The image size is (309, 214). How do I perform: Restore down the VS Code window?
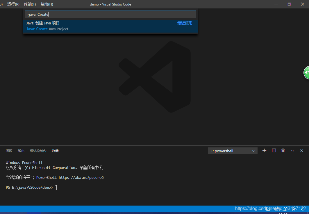289,4
